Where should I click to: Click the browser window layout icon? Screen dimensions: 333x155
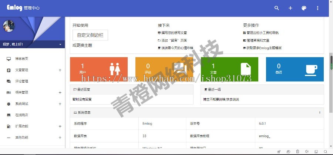tap(316, 152)
